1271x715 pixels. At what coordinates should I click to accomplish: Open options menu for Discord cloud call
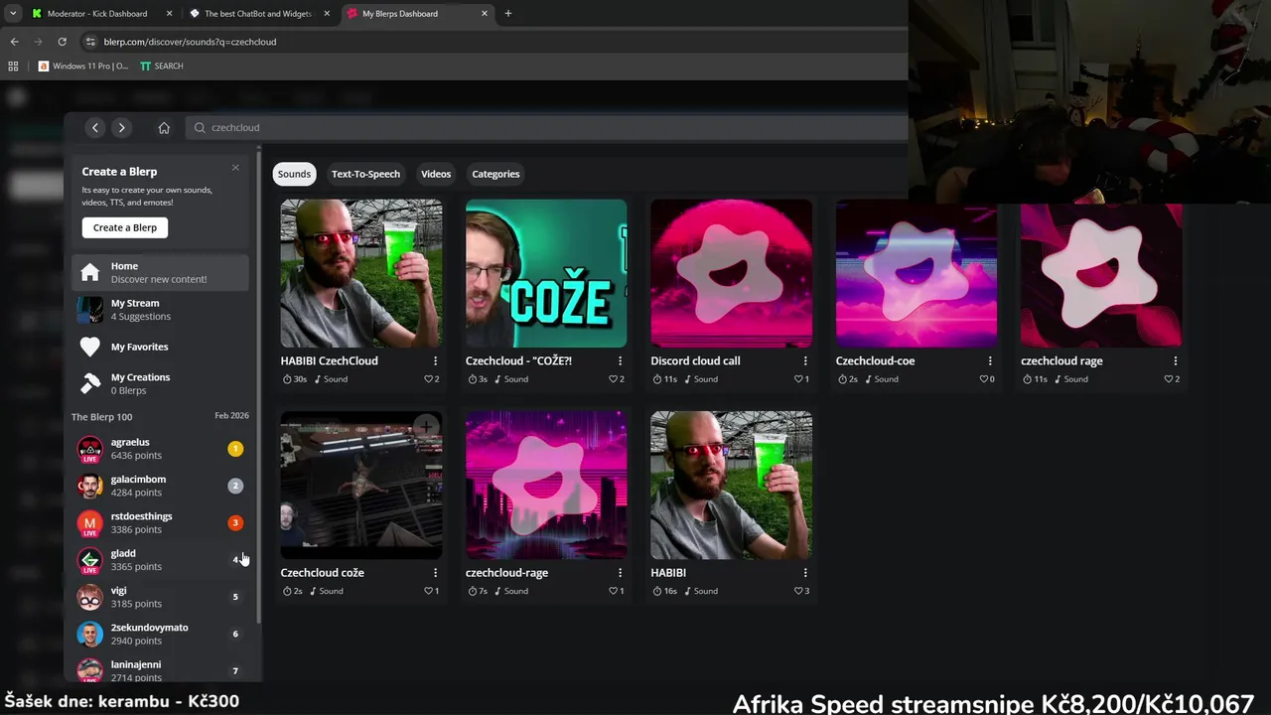click(x=805, y=360)
